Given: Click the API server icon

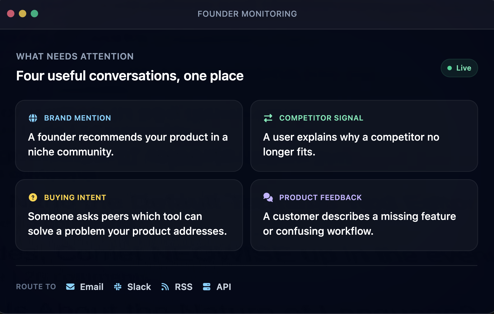Looking at the screenshot, I should (207, 287).
